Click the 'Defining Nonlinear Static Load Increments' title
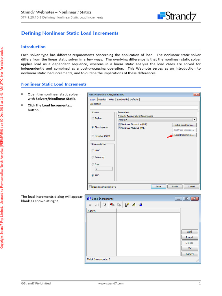The height and width of the screenshot is (296, 222). [70, 33]
